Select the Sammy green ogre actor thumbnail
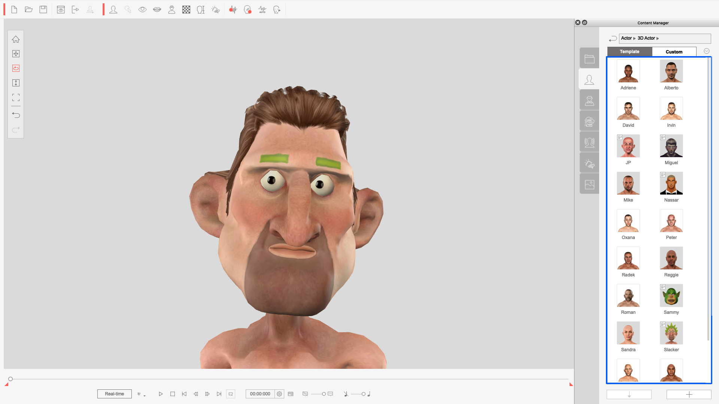Screen dimensions: 719x404 (x=671, y=296)
